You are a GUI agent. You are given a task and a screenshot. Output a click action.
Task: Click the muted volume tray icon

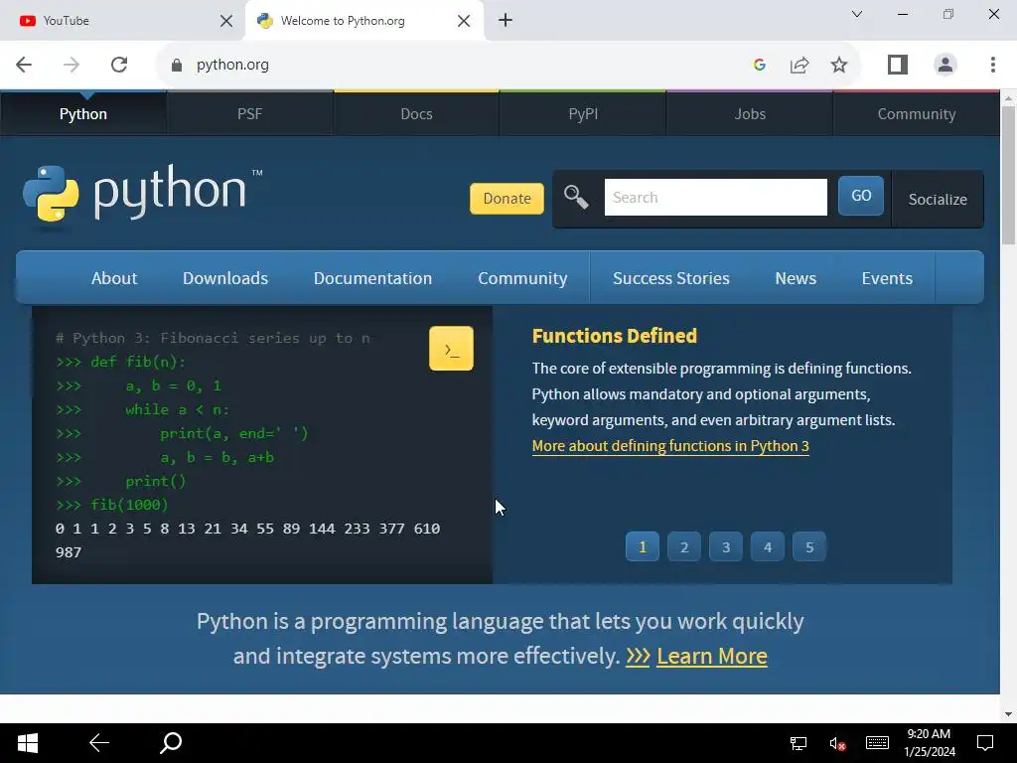click(x=837, y=743)
